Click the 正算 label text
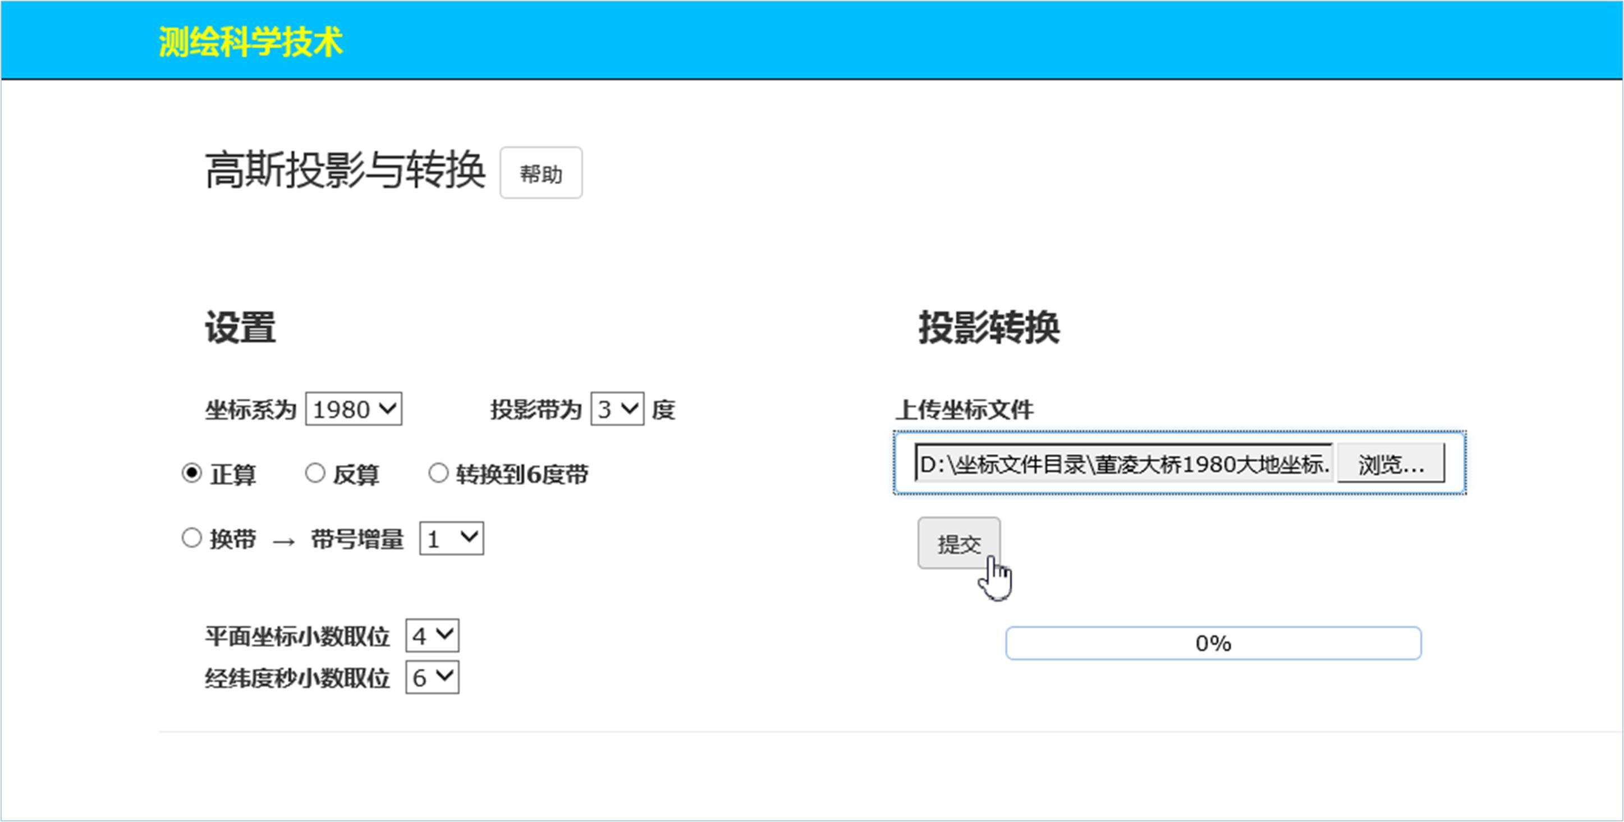The height and width of the screenshot is (822, 1624). [233, 474]
